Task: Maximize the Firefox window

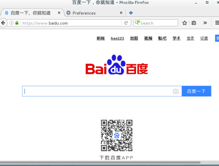Action: (x=207, y=3)
